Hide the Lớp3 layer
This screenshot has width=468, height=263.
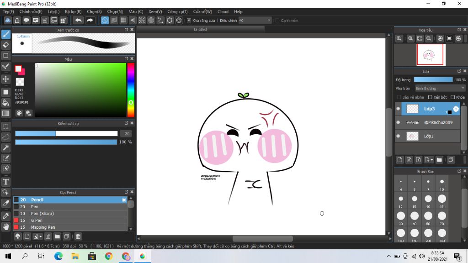point(398,109)
